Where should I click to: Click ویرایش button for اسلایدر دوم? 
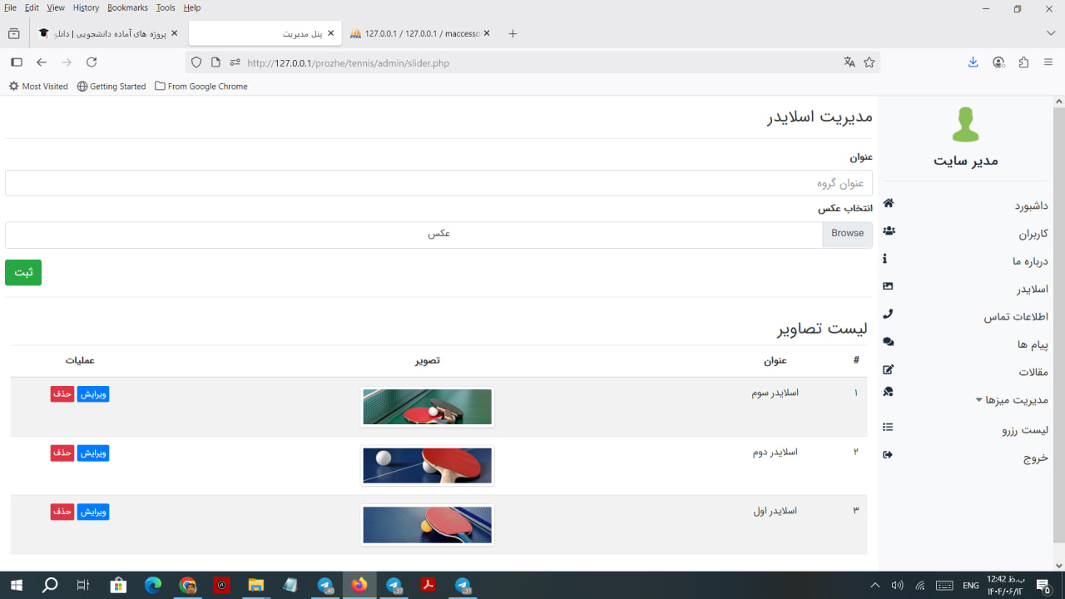pyautogui.click(x=93, y=453)
